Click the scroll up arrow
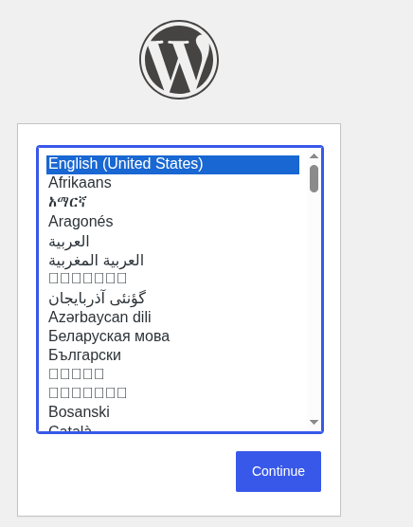The height and width of the screenshot is (527, 413). pyautogui.click(x=314, y=156)
